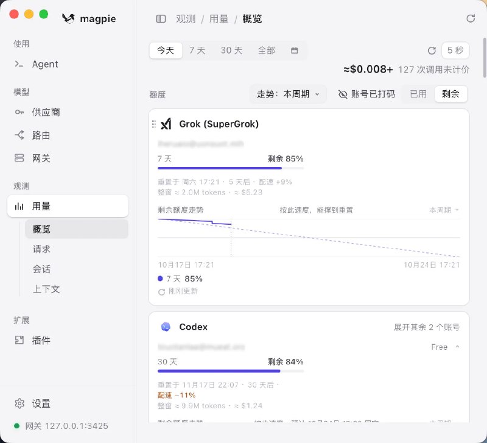The height and width of the screenshot is (443, 487).
Task: Click the 观测 breadcrumb
Action: pyautogui.click(x=186, y=19)
